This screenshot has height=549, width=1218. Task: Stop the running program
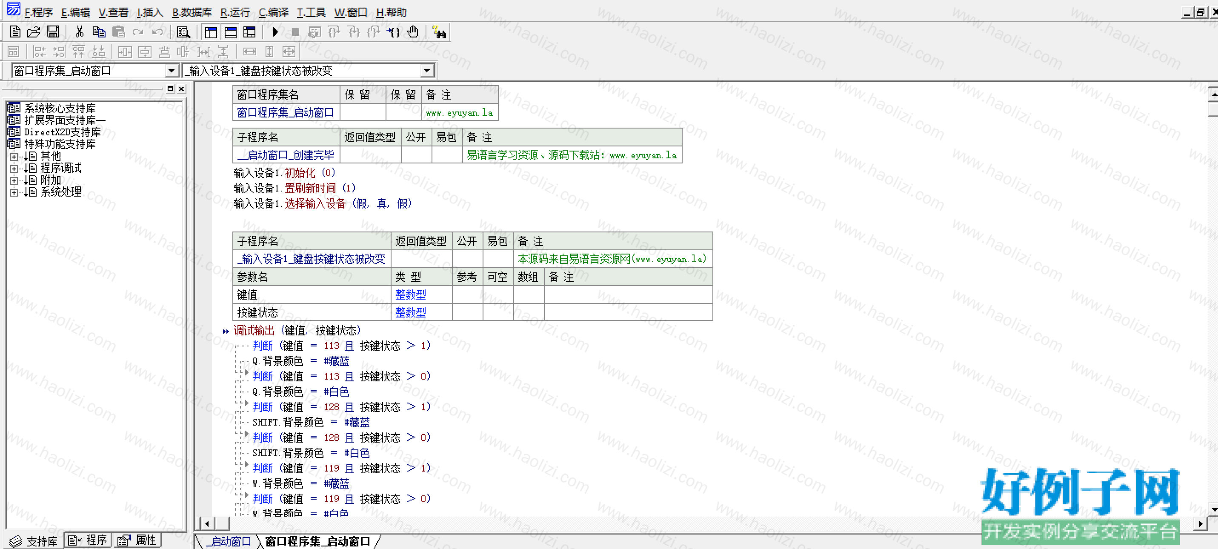click(295, 32)
